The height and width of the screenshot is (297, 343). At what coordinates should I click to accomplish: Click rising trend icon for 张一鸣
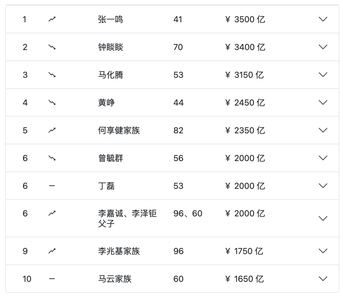point(52,19)
